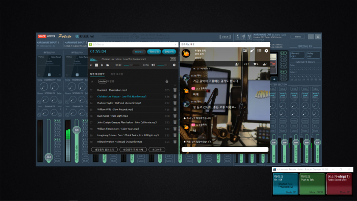Select William Wild - Slow Records.mp3 track
357x201 pixels.
click(115, 110)
